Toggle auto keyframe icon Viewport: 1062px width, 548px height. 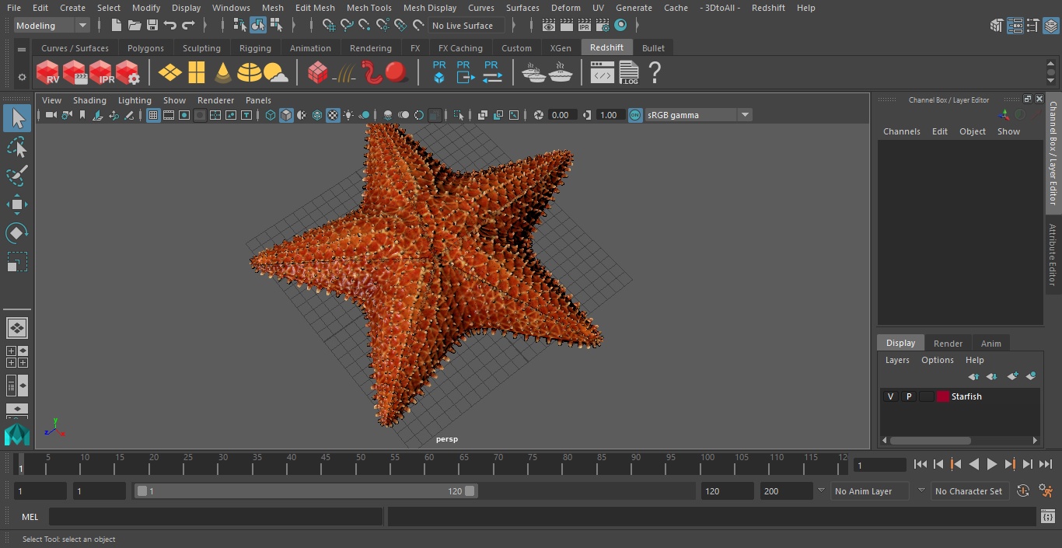[x=1023, y=491]
